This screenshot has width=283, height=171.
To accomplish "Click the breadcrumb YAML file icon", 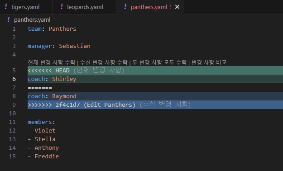I will pyautogui.click(x=9, y=19).
